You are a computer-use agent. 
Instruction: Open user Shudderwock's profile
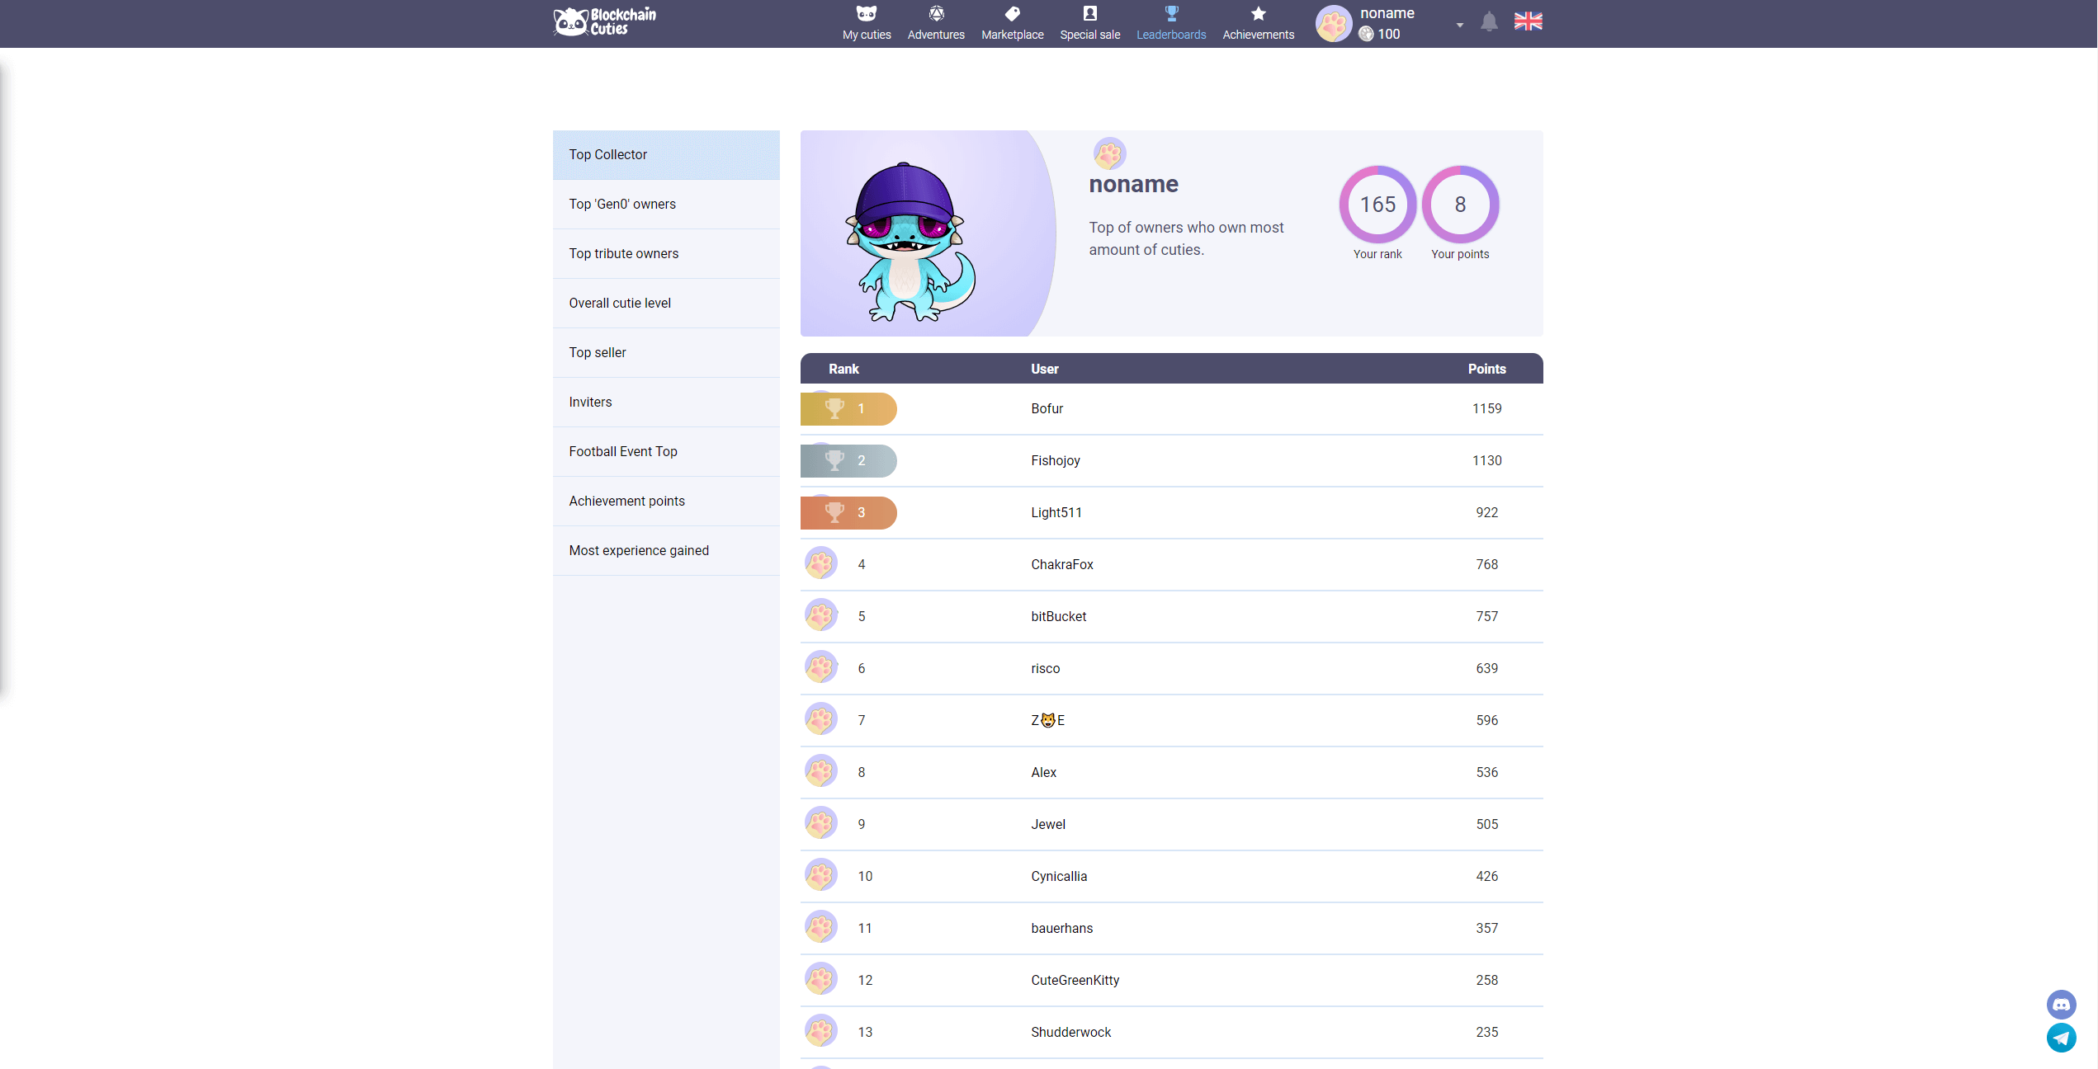pos(1070,1033)
